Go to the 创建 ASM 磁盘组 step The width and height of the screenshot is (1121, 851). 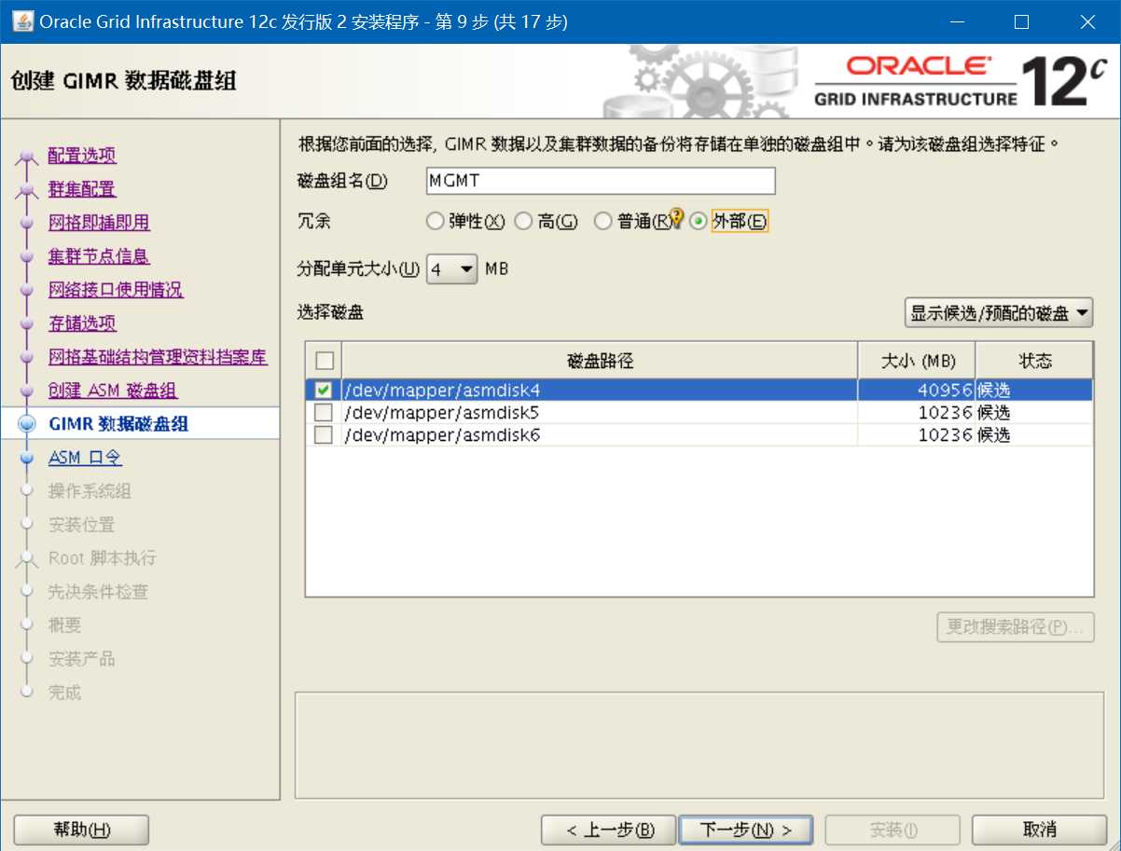point(113,391)
